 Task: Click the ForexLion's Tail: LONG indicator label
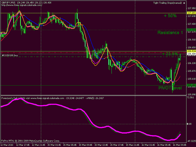(13, 98)
